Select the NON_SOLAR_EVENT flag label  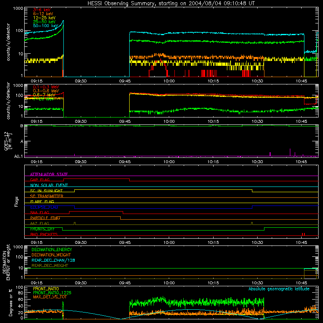[x=49, y=185]
